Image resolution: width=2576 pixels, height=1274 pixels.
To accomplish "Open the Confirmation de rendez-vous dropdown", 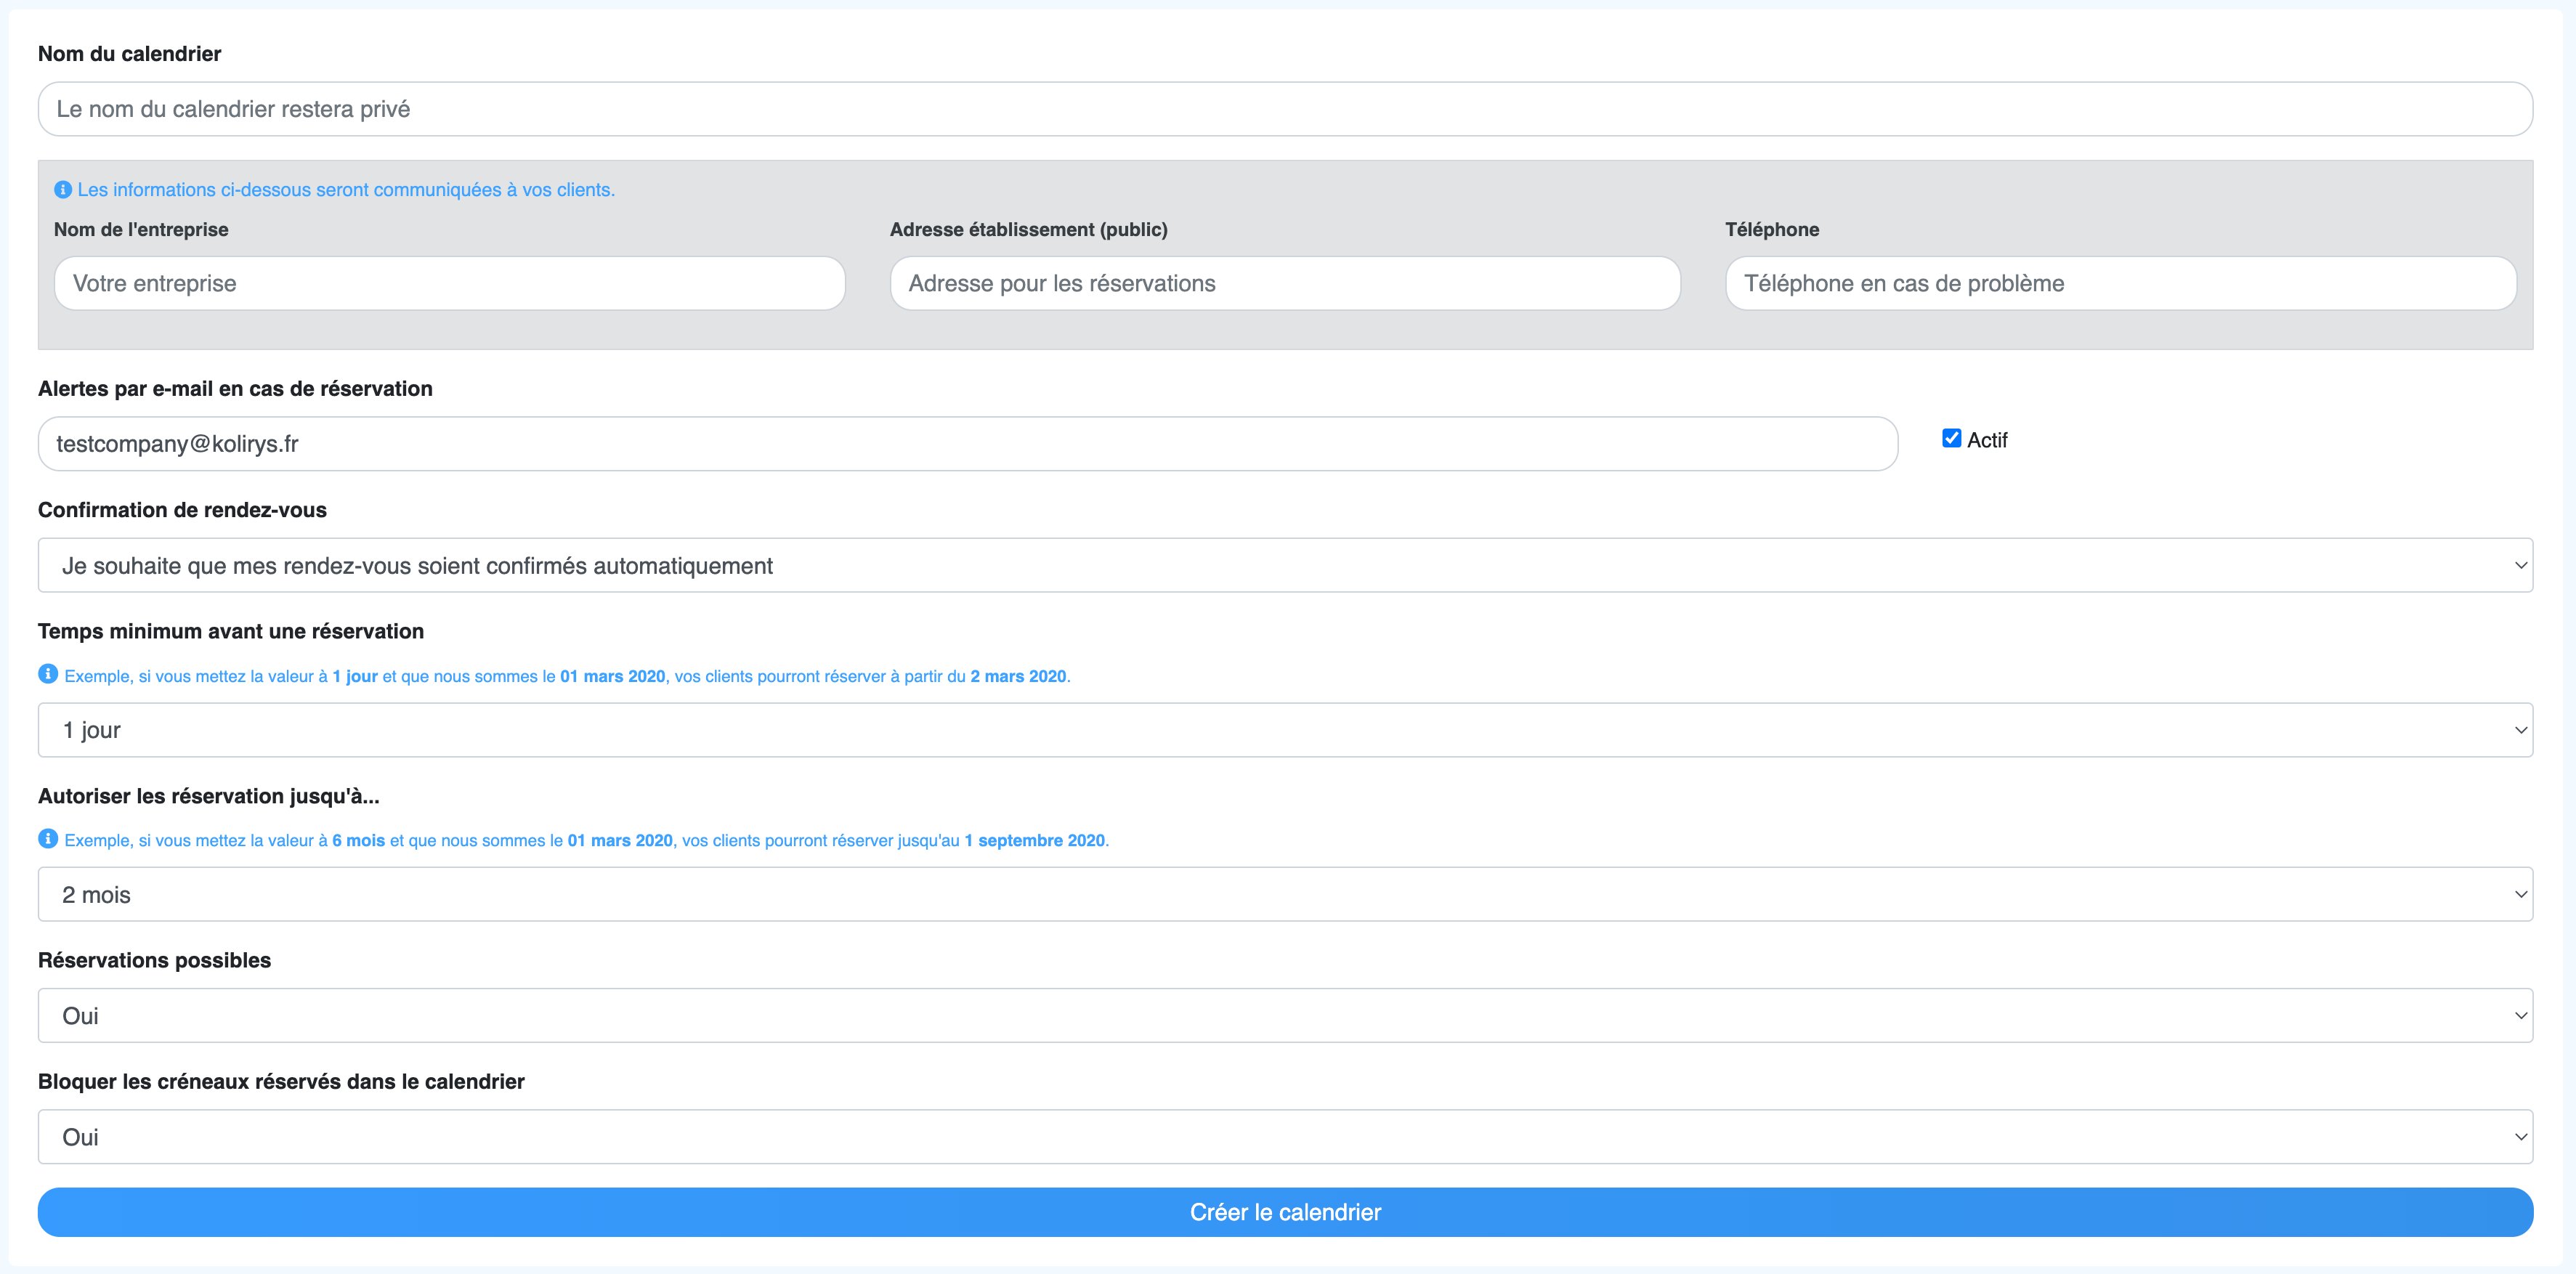I will tap(1285, 565).
